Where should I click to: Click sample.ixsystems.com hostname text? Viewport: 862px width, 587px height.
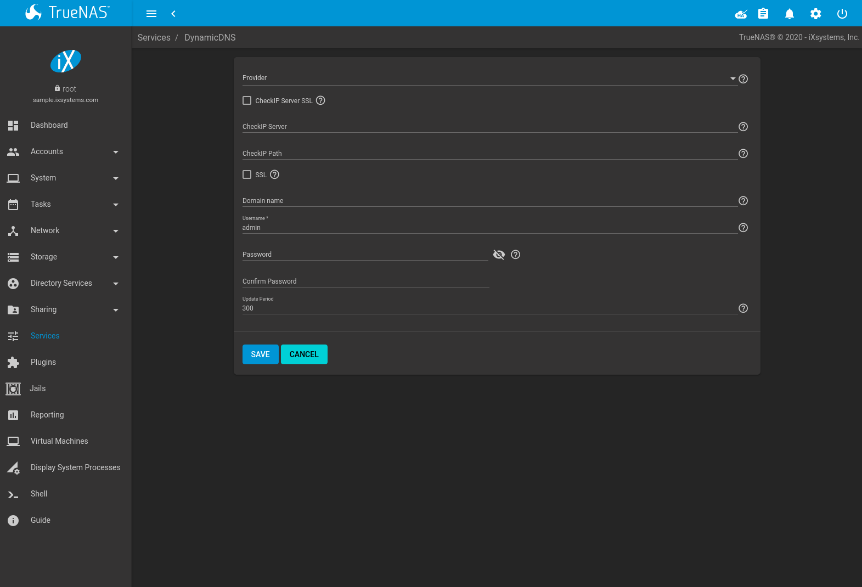65,100
